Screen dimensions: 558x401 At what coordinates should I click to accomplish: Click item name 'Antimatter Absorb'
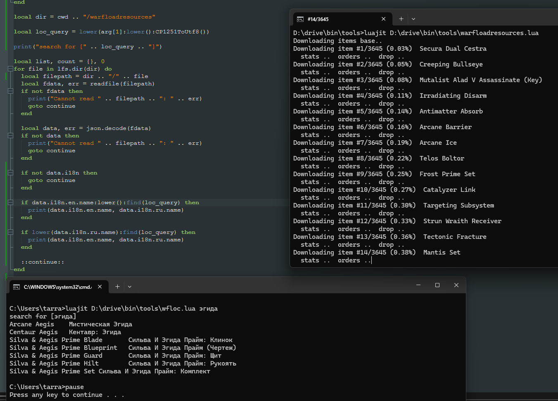[451, 111]
